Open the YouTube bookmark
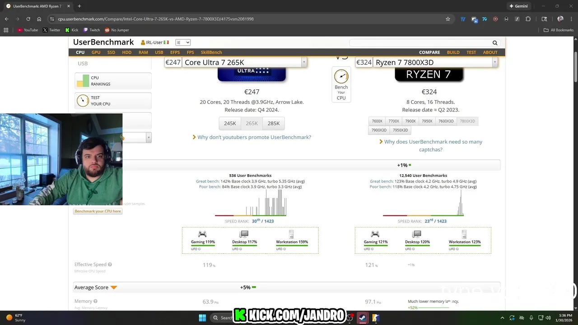Viewport: 578px width, 325px height. (x=28, y=30)
